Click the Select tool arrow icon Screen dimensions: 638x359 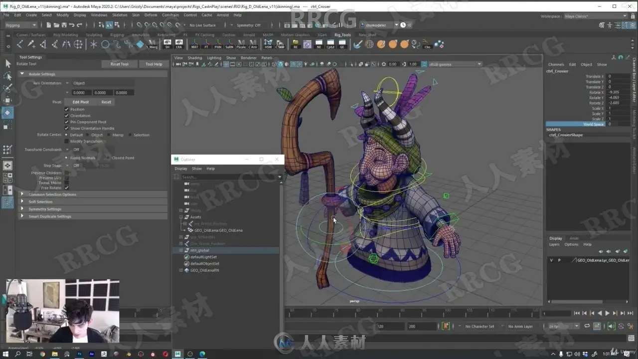(7, 63)
